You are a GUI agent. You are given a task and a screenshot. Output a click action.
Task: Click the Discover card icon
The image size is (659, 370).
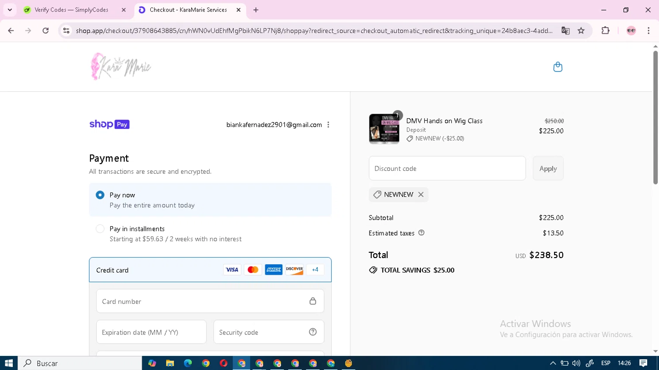[x=294, y=269]
